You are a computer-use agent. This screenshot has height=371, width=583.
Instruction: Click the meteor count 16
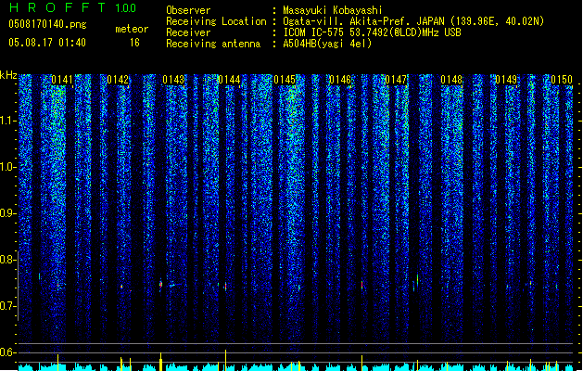134,43
